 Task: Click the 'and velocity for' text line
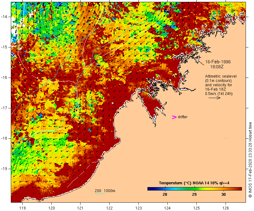point(218,85)
